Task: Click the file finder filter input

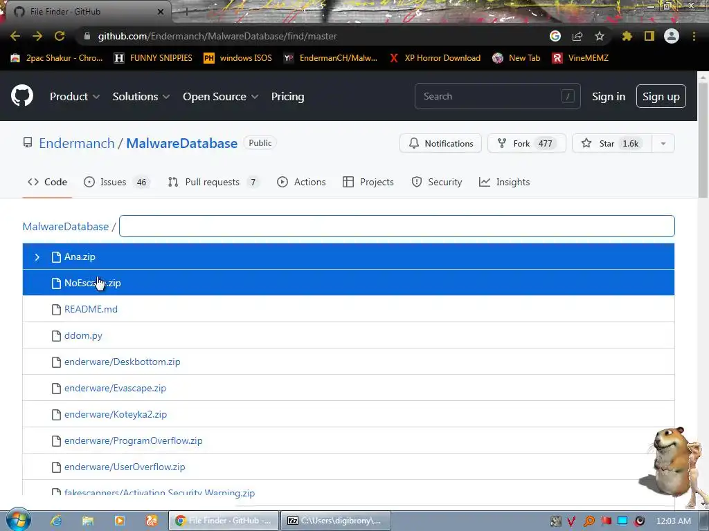Action: click(x=397, y=226)
